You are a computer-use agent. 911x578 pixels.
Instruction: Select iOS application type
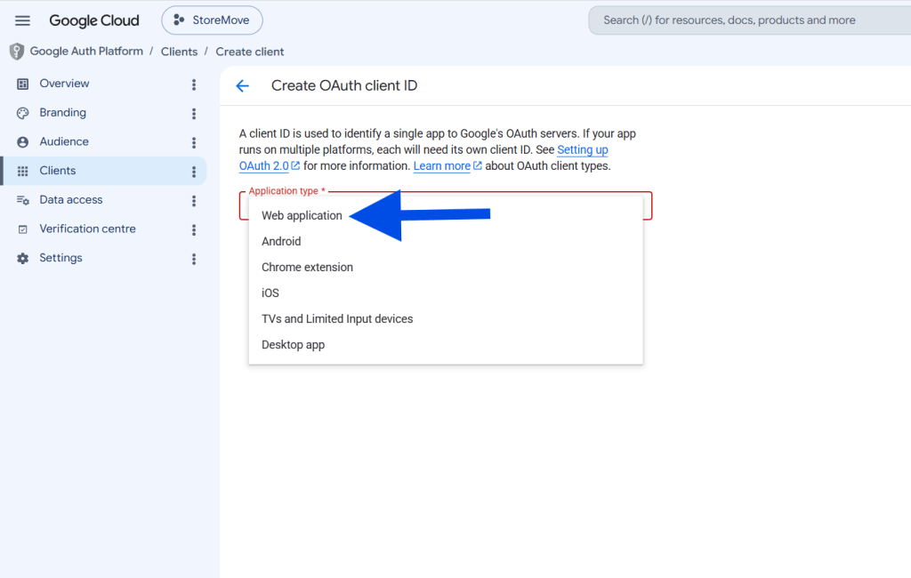446,293
